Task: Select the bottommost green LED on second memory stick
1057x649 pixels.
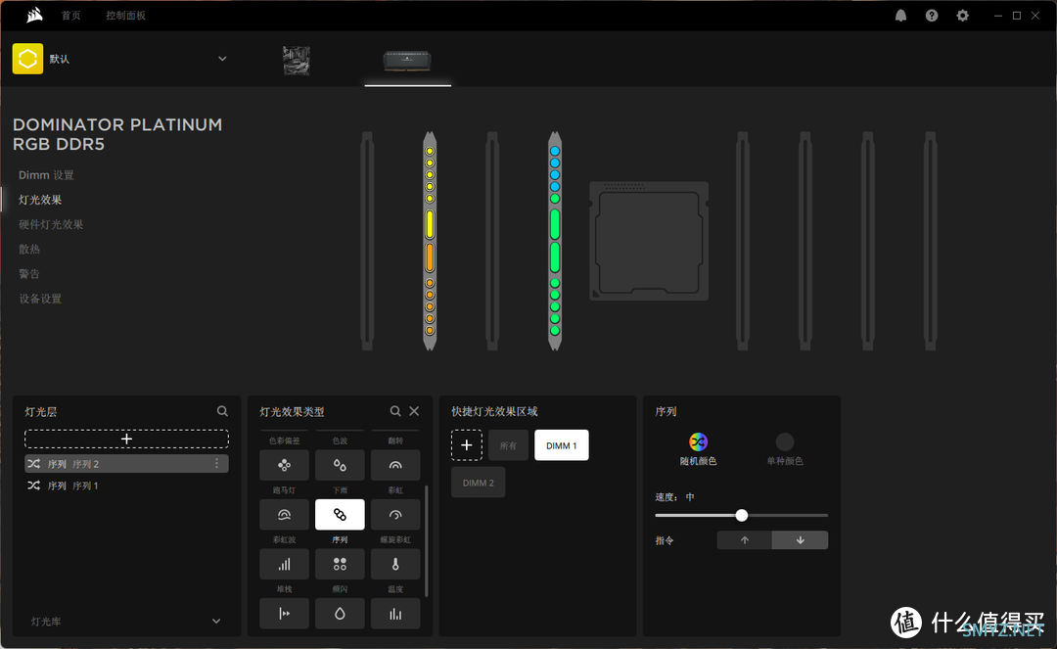Action: 555,330
